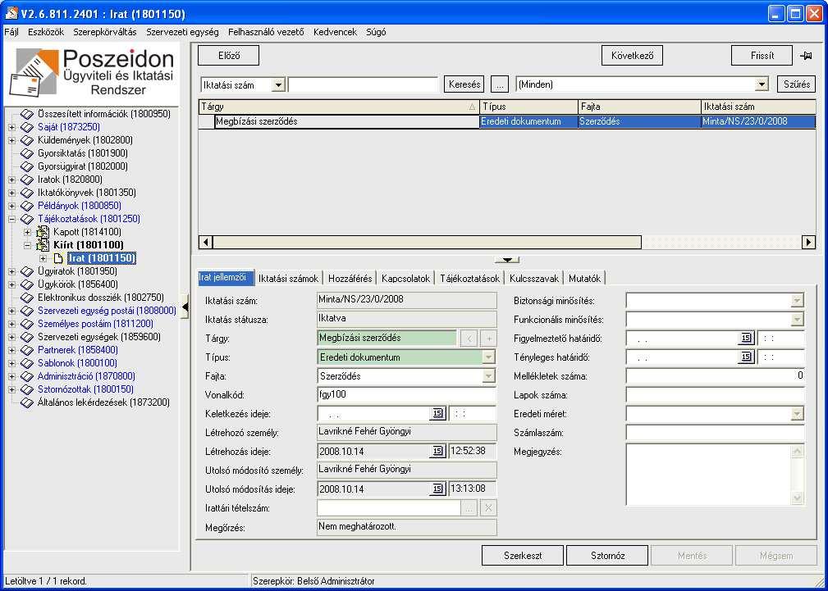Select the Megbízási szerződés row in list

click(x=507, y=121)
